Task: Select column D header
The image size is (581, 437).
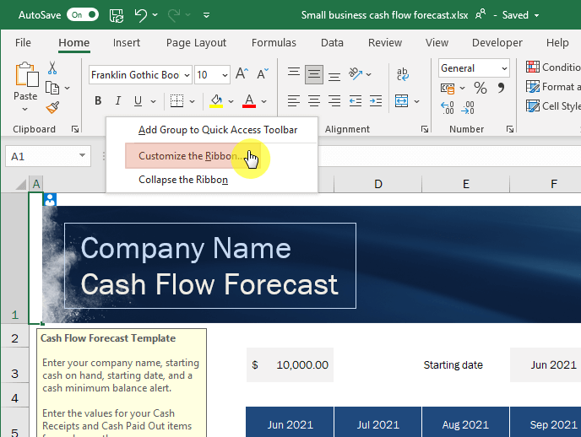Action: pos(377,184)
